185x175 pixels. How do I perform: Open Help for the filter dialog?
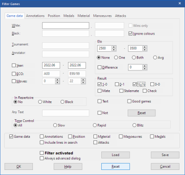pyautogui.click(x=68, y=166)
